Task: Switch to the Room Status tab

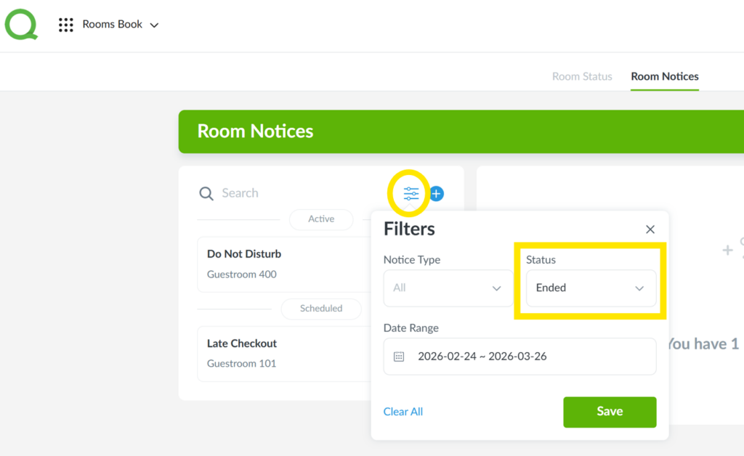Action: click(x=582, y=76)
